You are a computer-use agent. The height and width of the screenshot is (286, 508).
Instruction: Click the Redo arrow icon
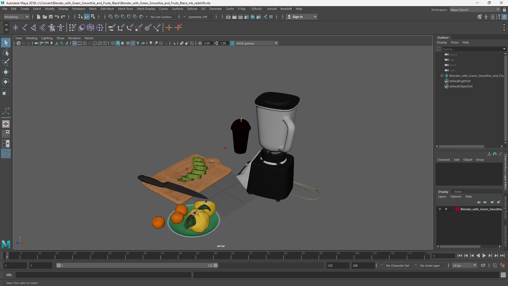(x=63, y=17)
